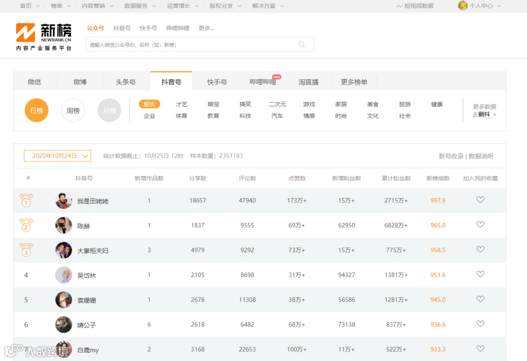Select the 健康 category
Viewport: 527px width, 361px height.
click(437, 104)
